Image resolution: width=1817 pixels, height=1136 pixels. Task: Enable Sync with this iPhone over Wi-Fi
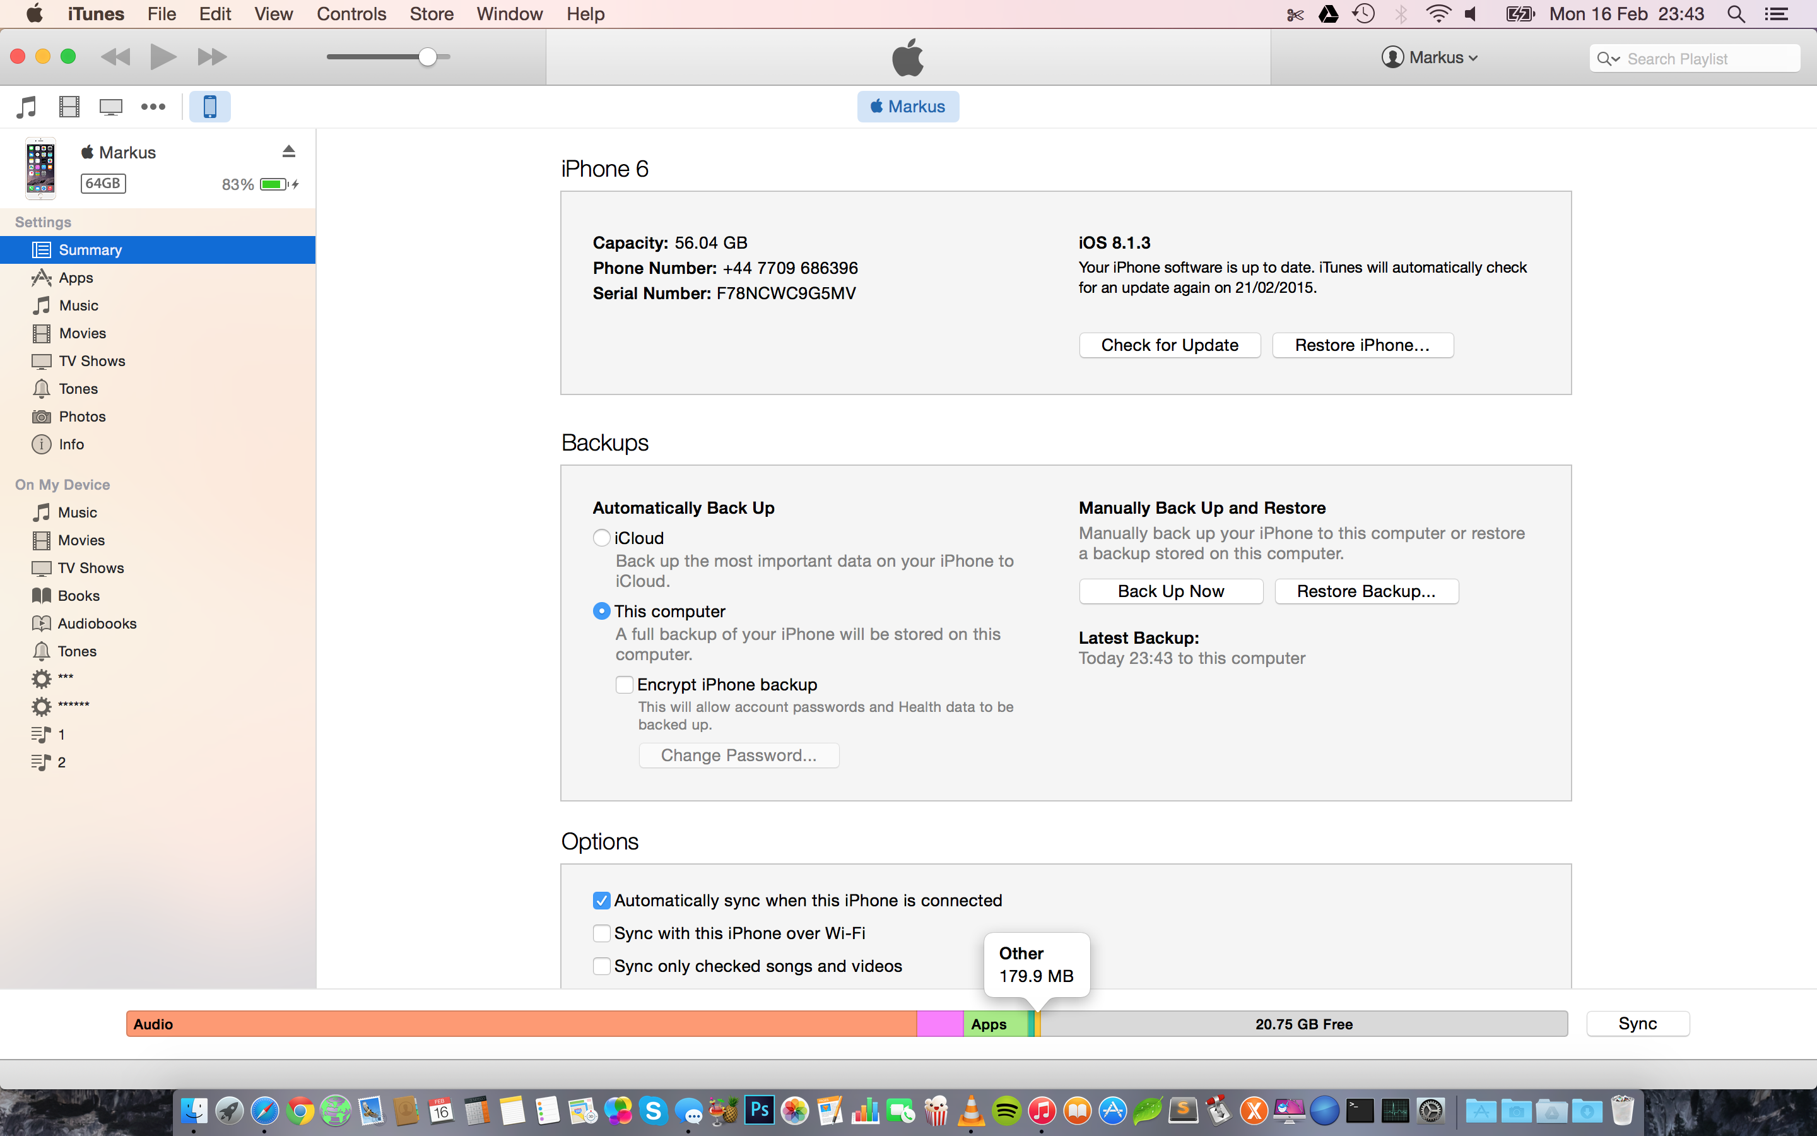601,933
